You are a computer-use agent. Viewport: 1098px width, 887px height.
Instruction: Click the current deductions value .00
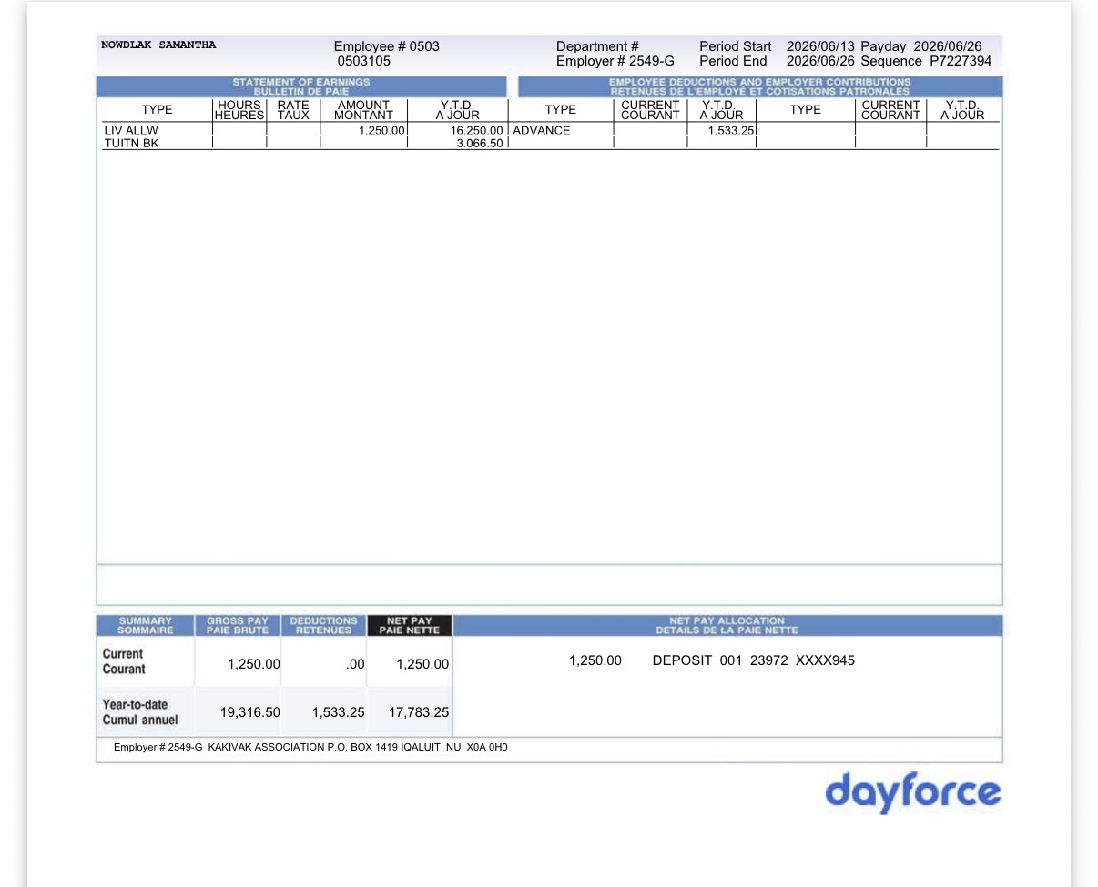(x=355, y=664)
